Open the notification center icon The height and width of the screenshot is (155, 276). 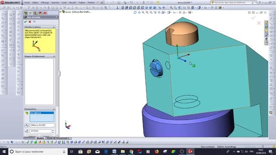click(271, 152)
